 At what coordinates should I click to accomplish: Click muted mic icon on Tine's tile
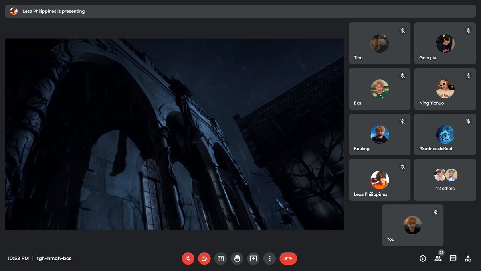click(402, 31)
